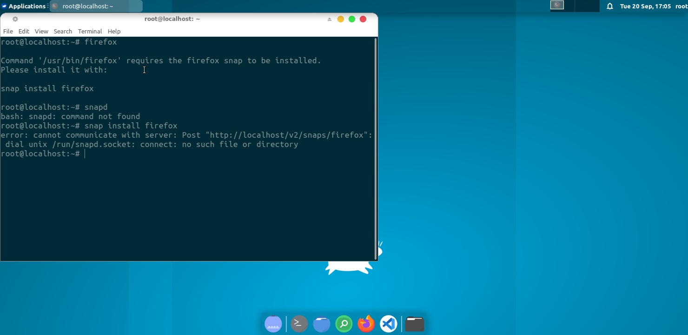This screenshot has height=335, width=688.
Task: Open the View menu in the terminal
Action: [41, 31]
